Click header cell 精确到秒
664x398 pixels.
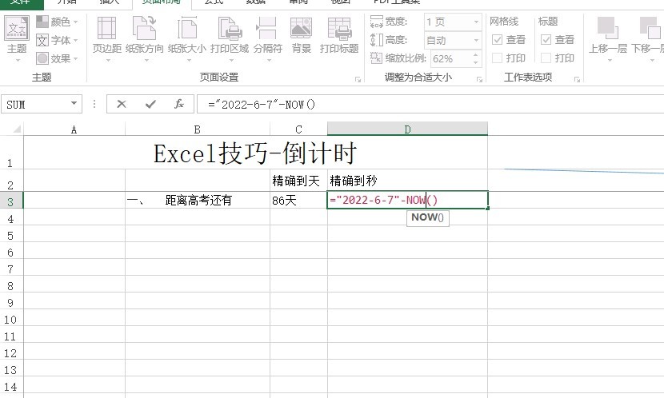click(407, 181)
